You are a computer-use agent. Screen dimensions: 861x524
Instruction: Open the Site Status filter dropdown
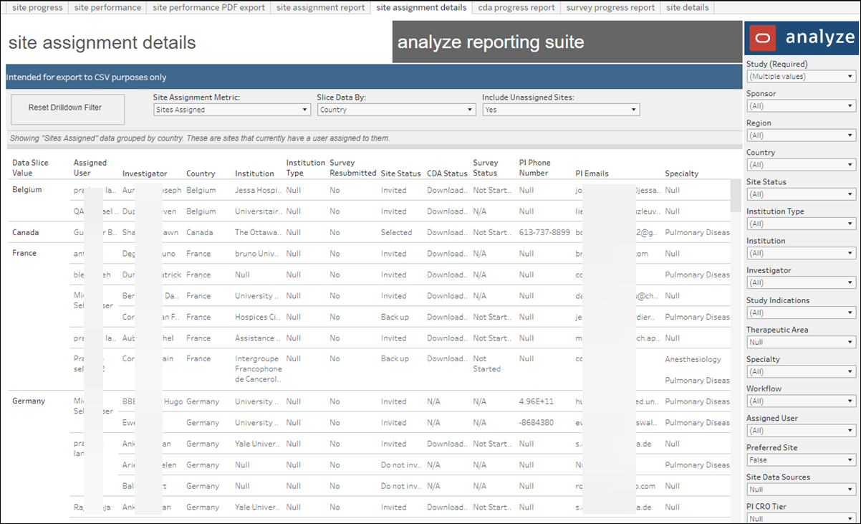801,194
